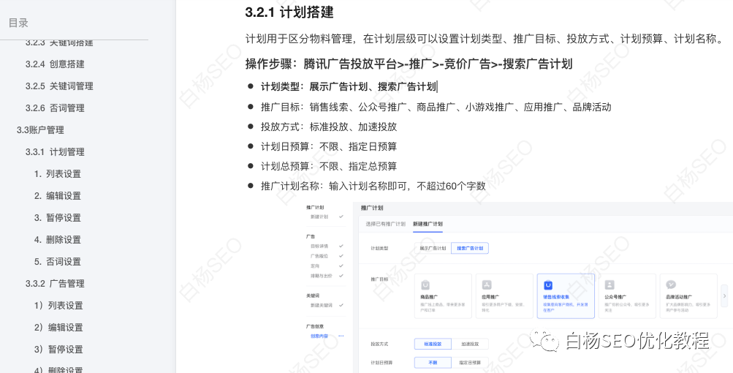This screenshot has height=373, width=733.
Task: Click bullet text 计划日预算：不限、指定日预算
Action: [329, 146]
